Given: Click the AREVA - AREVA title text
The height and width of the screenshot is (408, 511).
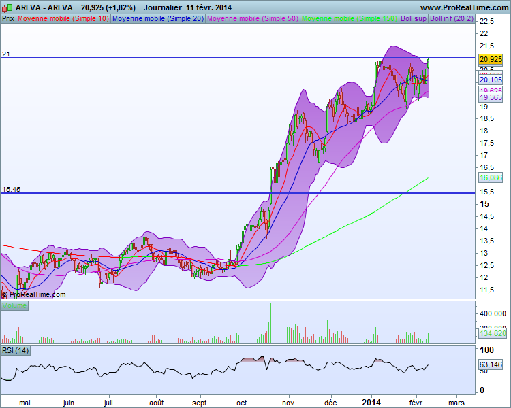Looking at the screenshot, I should click(x=44, y=7).
